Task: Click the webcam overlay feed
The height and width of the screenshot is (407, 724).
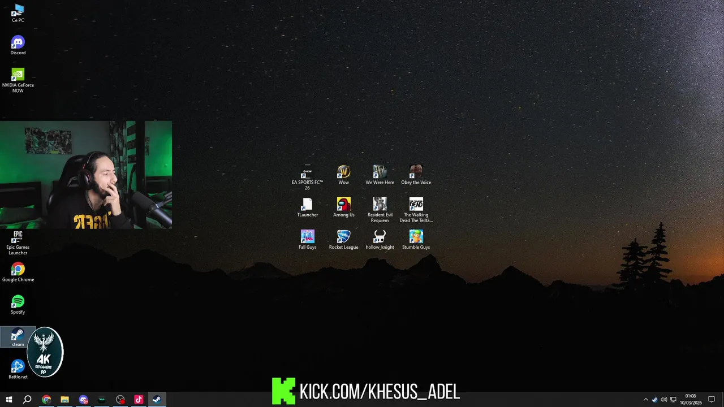Action: click(x=86, y=175)
